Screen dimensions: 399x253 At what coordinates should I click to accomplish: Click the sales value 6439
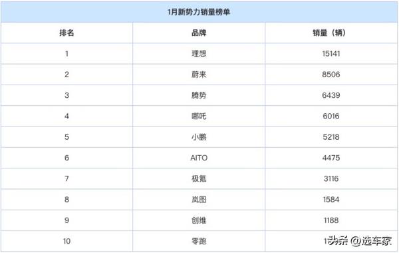[x=331, y=96]
